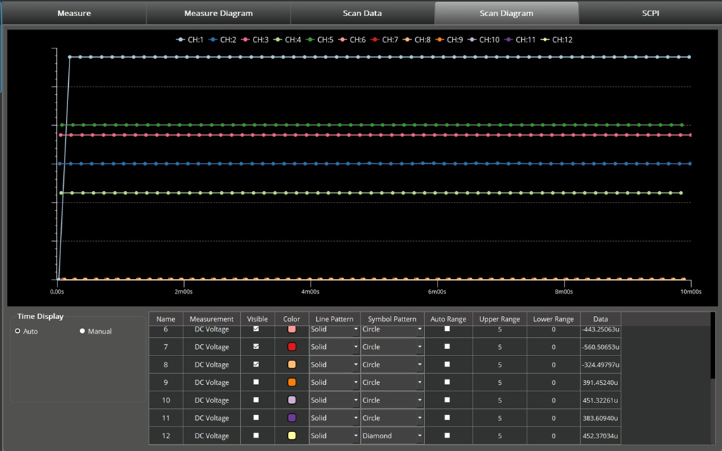The image size is (722, 451).
Task: Click the CH:5 legend entry
Action: (320, 39)
